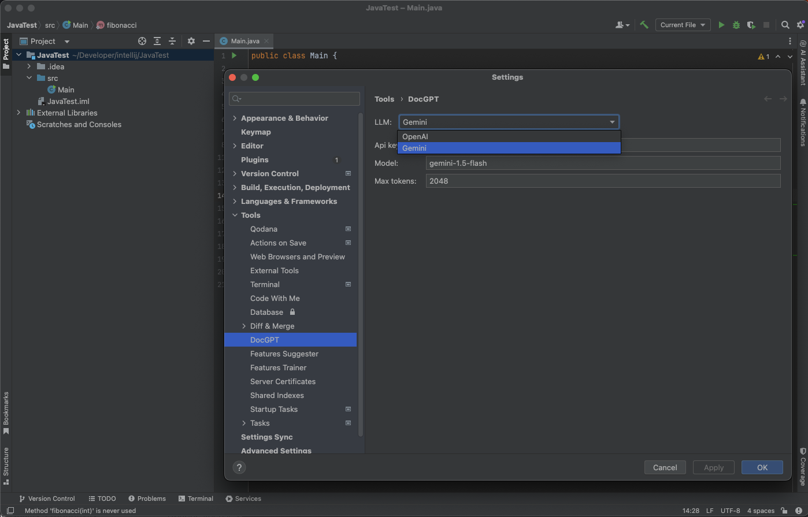Build project with the hammer icon
Viewport: 808px width, 517px height.
pos(644,25)
